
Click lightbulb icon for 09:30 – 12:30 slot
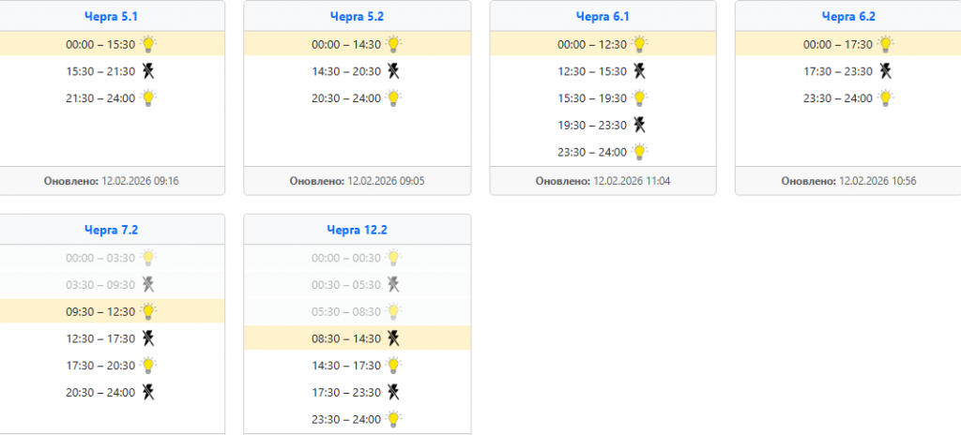point(147,311)
